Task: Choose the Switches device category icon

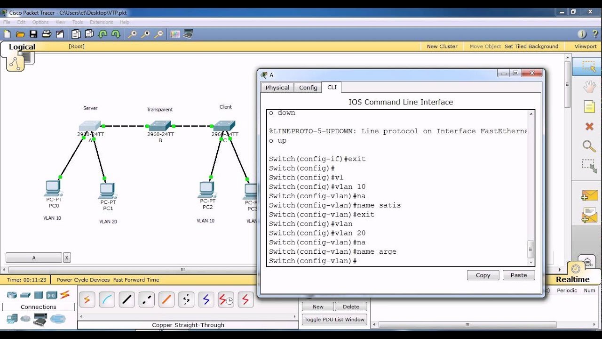Action: tap(25, 295)
